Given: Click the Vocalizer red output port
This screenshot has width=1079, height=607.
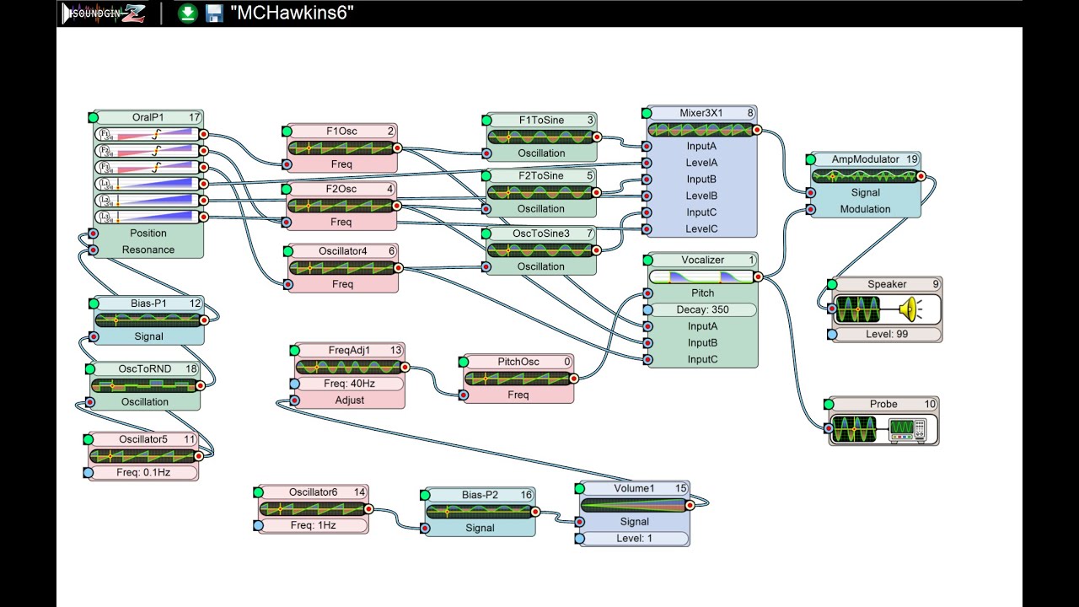Looking at the screenshot, I should (757, 277).
